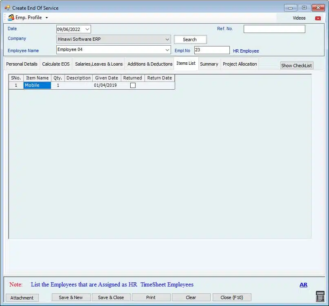The image size is (329, 306).
Task: Expand the Date picker dropdown
Action: pos(87,29)
